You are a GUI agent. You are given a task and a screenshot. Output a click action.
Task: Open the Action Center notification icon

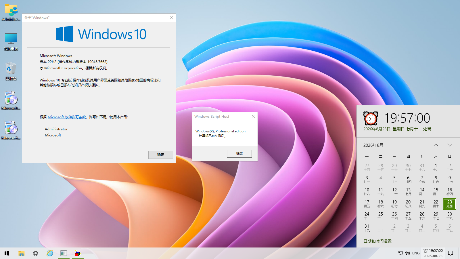(451, 253)
